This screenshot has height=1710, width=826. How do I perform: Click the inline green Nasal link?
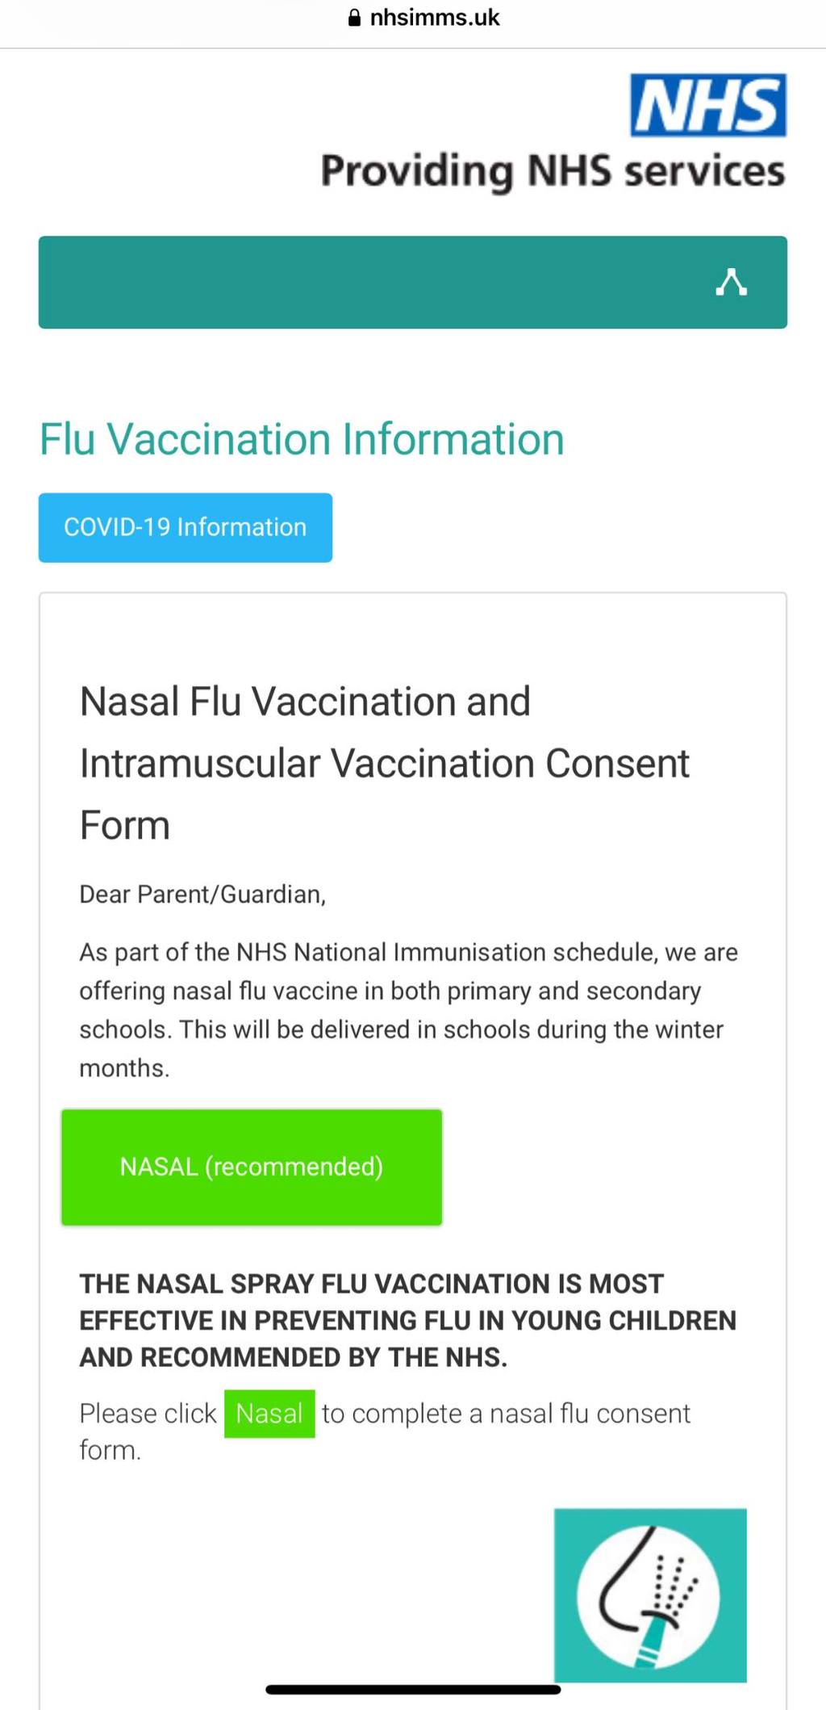point(269,1414)
